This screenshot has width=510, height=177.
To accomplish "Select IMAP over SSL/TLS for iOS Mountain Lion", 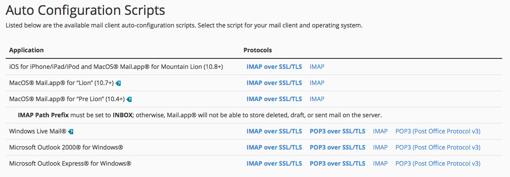I will click(x=274, y=67).
